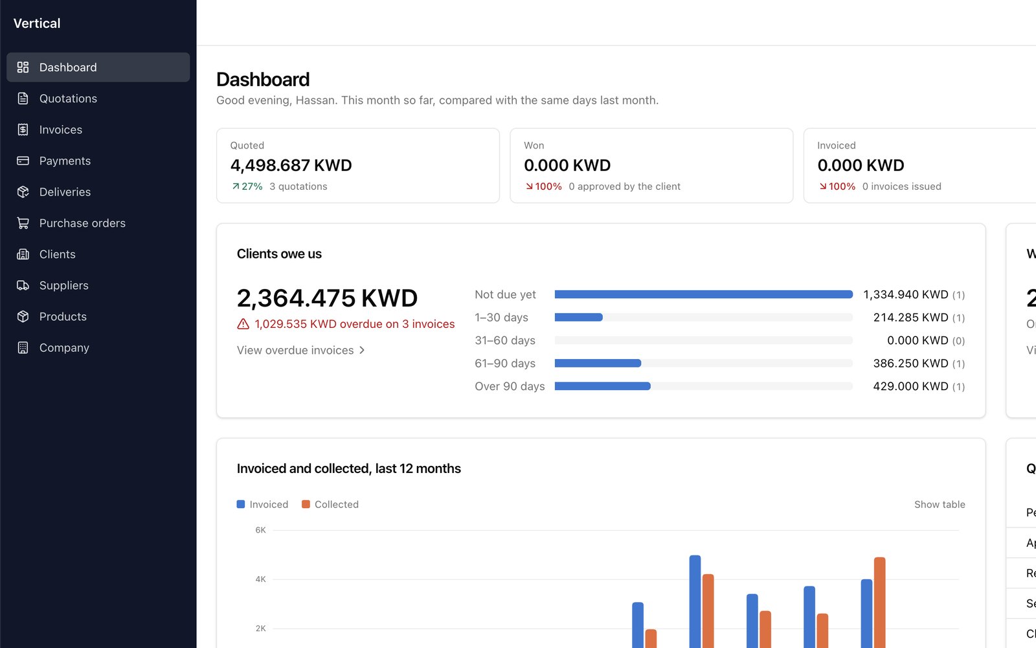Click the 429.000 KWD amount

tap(911, 386)
